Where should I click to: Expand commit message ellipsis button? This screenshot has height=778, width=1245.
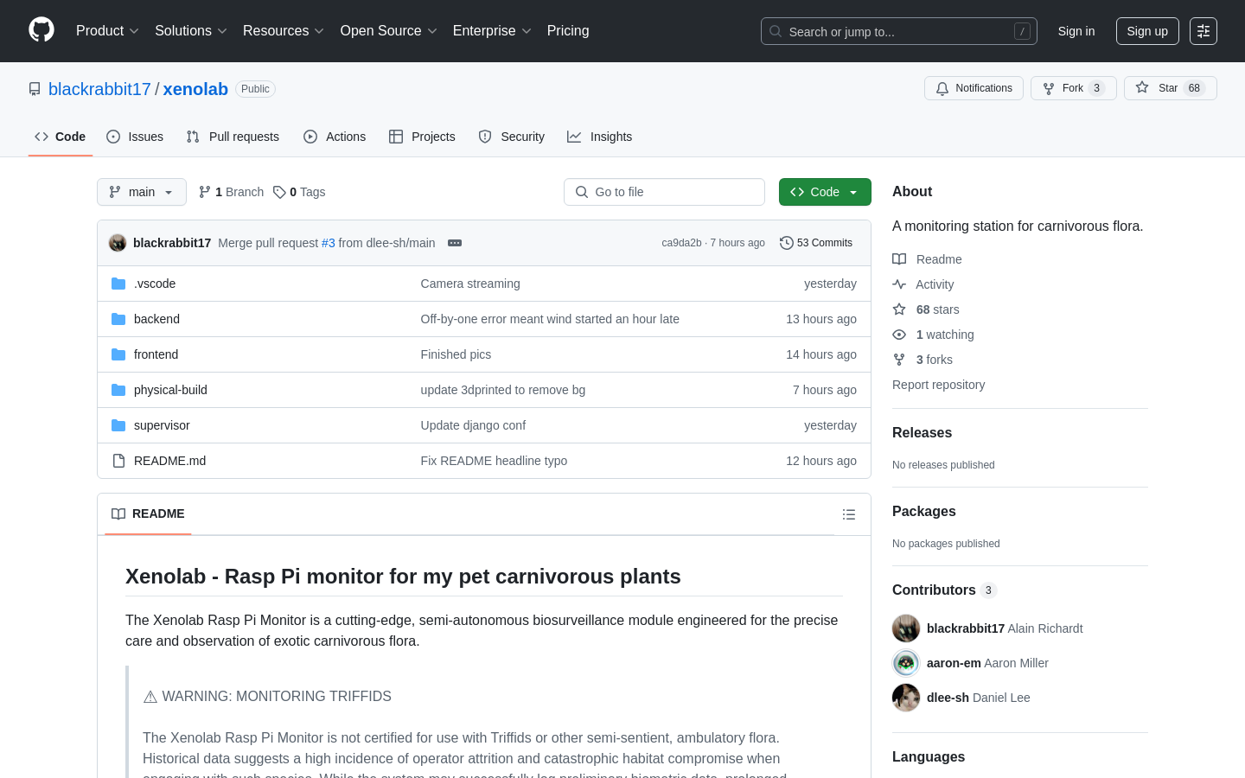tap(455, 243)
